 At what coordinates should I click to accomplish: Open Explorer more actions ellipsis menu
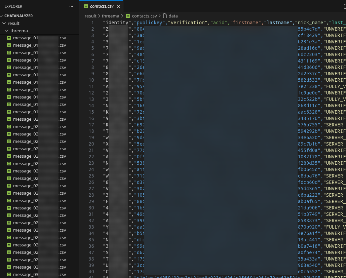pyautogui.click(x=71, y=6)
